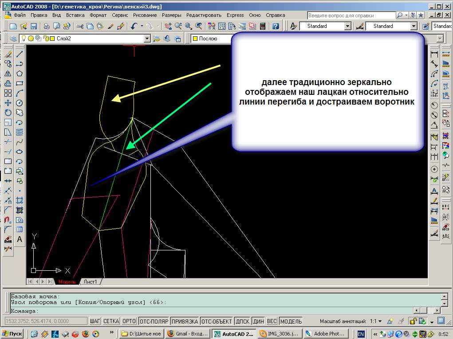Toggle ОРТО mode in status bar
453x339 pixels.
129,321
